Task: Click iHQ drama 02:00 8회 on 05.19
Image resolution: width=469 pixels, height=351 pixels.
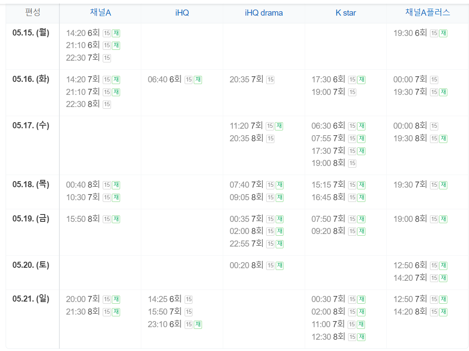Action: tap(247, 231)
